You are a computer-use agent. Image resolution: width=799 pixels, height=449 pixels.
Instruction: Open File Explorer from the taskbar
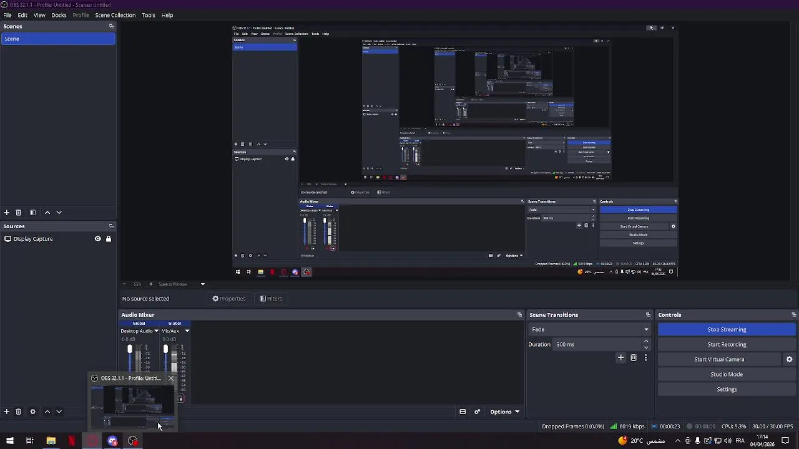[51, 441]
